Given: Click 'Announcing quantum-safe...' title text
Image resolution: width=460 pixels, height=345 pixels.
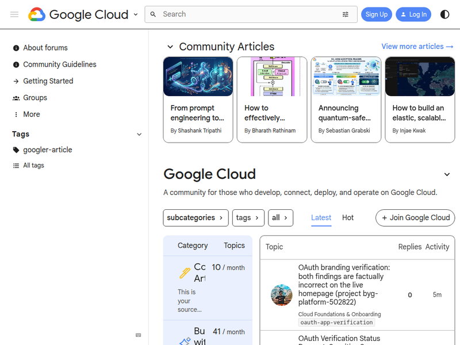Looking at the screenshot, I should [344, 113].
